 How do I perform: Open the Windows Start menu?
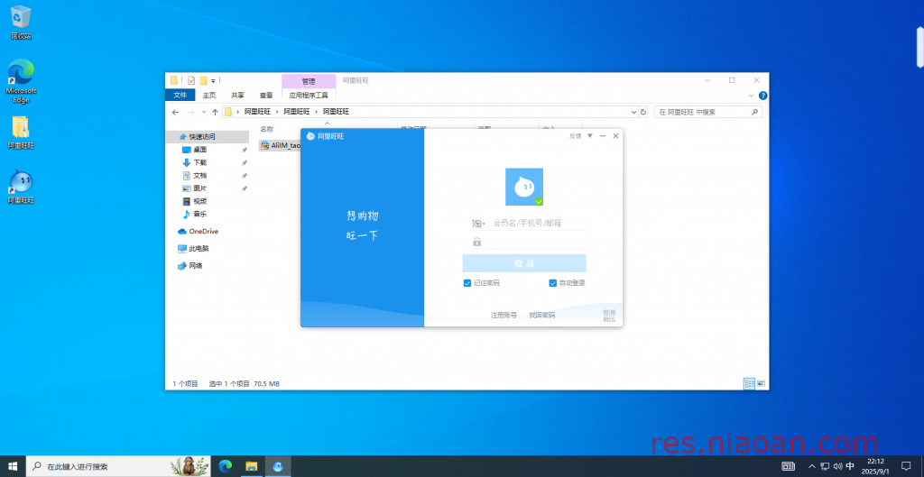tap(13, 466)
